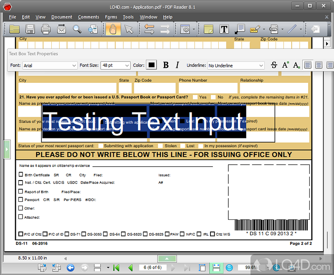The height and width of the screenshot is (275, 334).
Task: Align text center
Action: click(319, 65)
